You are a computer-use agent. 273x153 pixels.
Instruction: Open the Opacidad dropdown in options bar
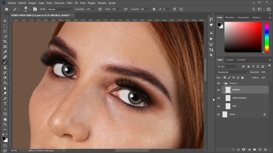[94, 9]
